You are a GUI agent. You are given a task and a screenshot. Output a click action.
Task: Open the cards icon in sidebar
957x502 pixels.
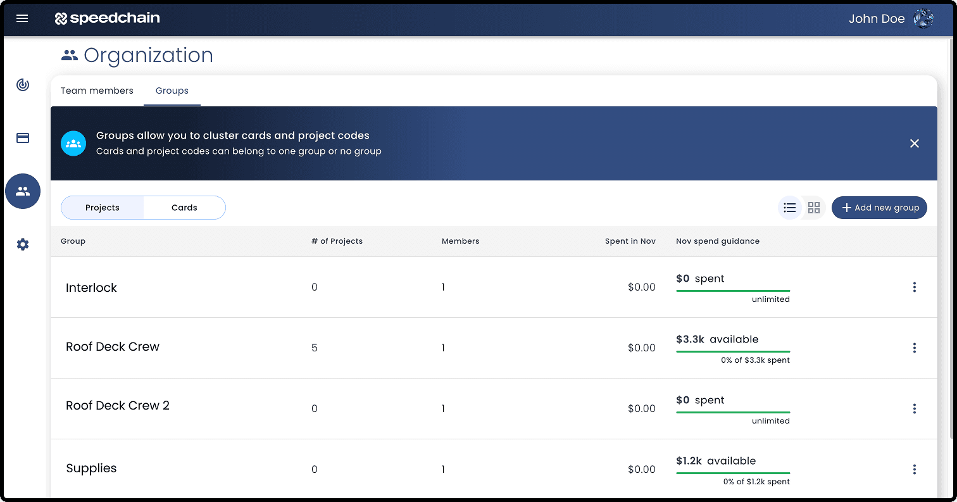[23, 138]
